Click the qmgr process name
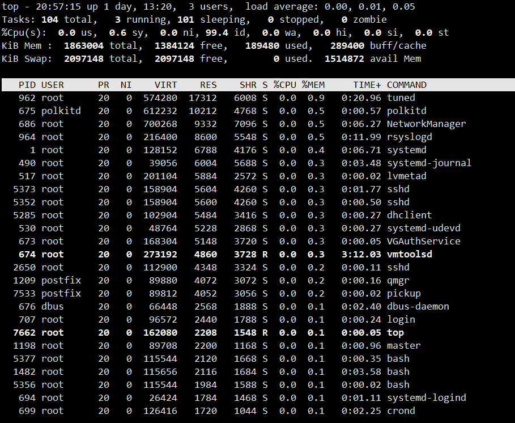515x423 pixels. pyautogui.click(x=398, y=281)
